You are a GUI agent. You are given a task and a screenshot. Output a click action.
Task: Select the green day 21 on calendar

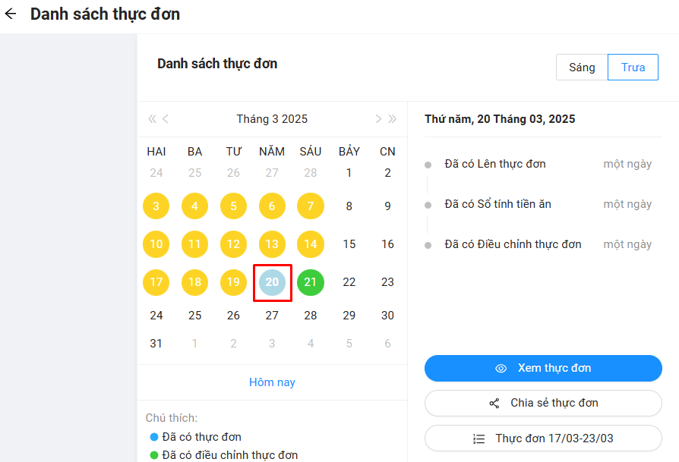311,282
